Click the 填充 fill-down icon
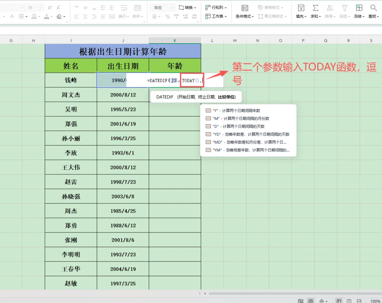Screen dimensions: 382x303 click(301, 8)
